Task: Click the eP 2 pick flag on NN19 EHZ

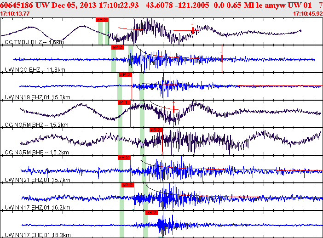Action: coord(125,75)
